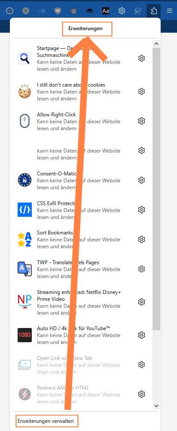This screenshot has height=431, width=177.
Task: Open gear menu for Allow Right-Click
Action: (x=141, y=121)
